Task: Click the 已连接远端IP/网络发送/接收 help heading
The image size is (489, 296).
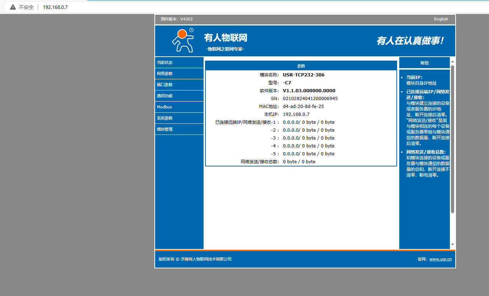Action: pos(428,94)
